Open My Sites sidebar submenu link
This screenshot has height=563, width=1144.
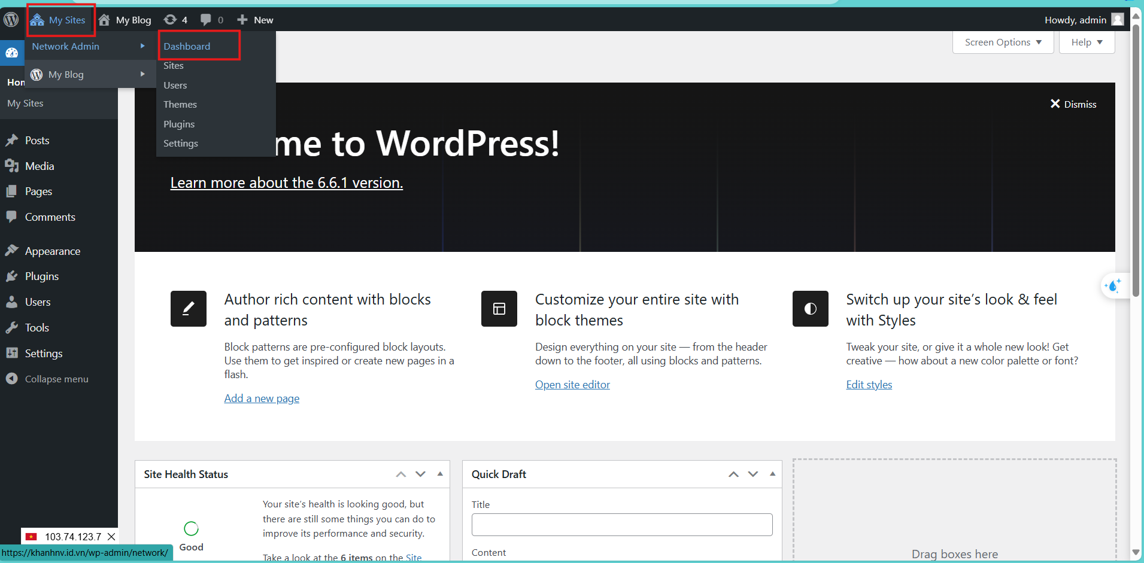pyautogui.click(x=25, y=103)
